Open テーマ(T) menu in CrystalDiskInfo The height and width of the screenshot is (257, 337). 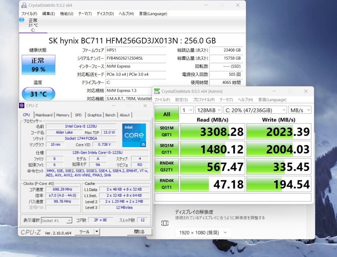click(x=85, y=14)
